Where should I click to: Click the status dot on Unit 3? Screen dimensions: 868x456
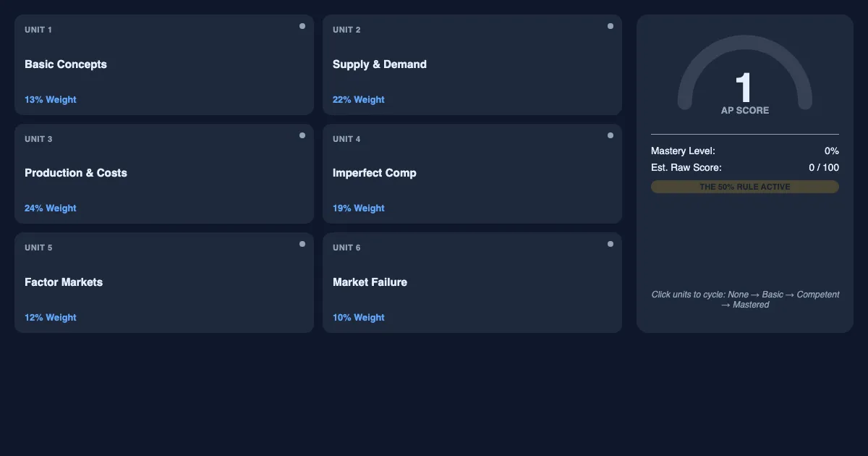[x=302, y=135]
